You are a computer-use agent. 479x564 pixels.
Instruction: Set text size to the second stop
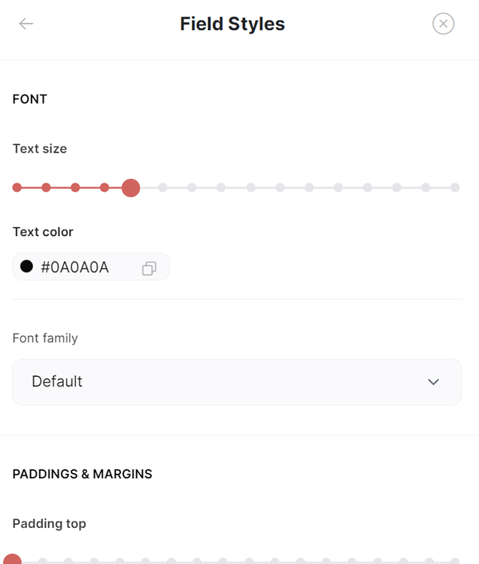click(46, 187)
